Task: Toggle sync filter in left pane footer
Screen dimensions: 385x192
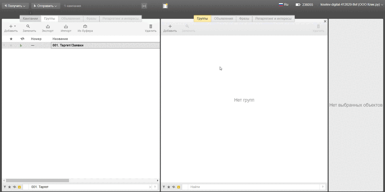Action: pos(14,187)
